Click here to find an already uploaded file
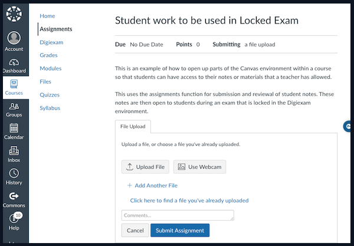The height and width of the screenshot is (246, 354). [189, 201]
